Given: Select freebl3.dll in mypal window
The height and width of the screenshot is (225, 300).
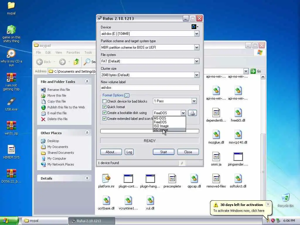Looking at the screenshot, I should [x=238, y=115].
